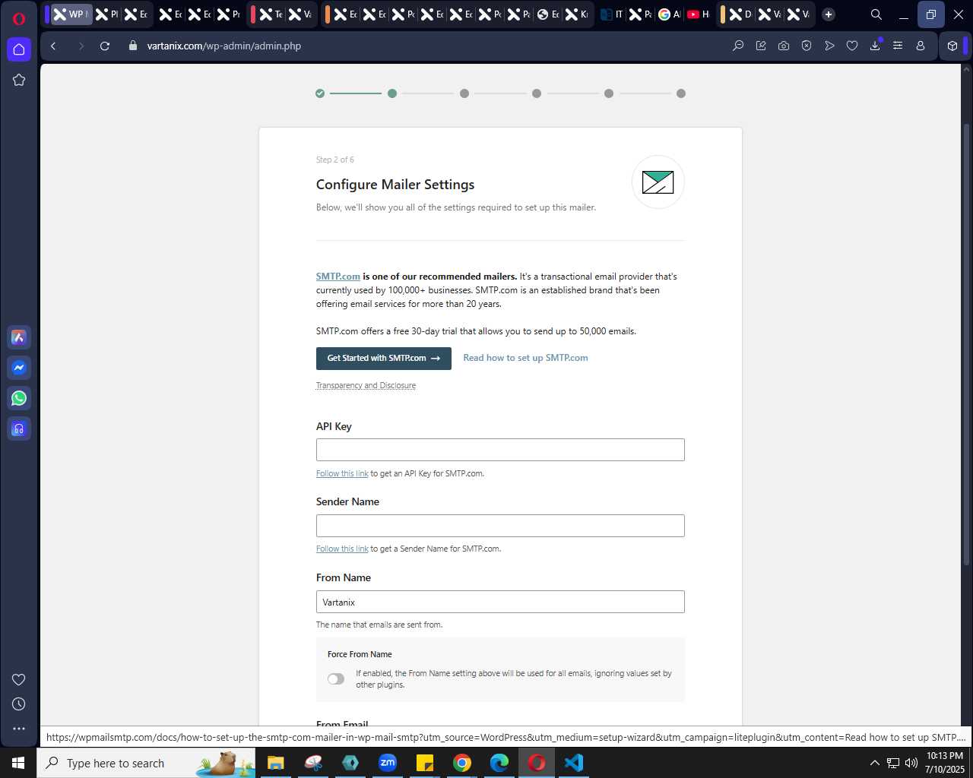This screenshot has height=778, width=973.
Task: Open the extensions cube icon
Action: 952,46
